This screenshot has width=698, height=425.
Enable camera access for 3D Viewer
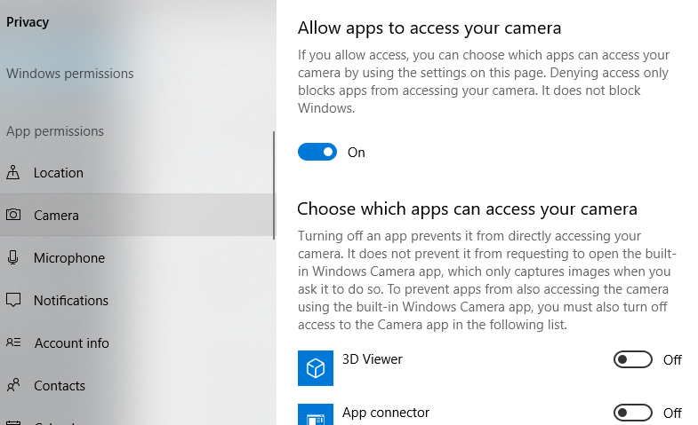coord(632,359)
